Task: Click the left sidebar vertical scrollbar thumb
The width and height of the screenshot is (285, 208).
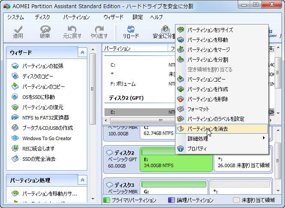Action: (x=93, y=89)
